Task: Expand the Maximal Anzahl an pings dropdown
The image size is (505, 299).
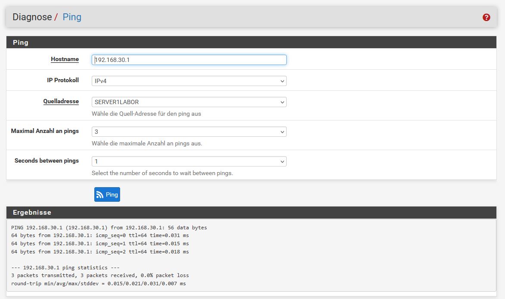Action: [x=189, y=132]
